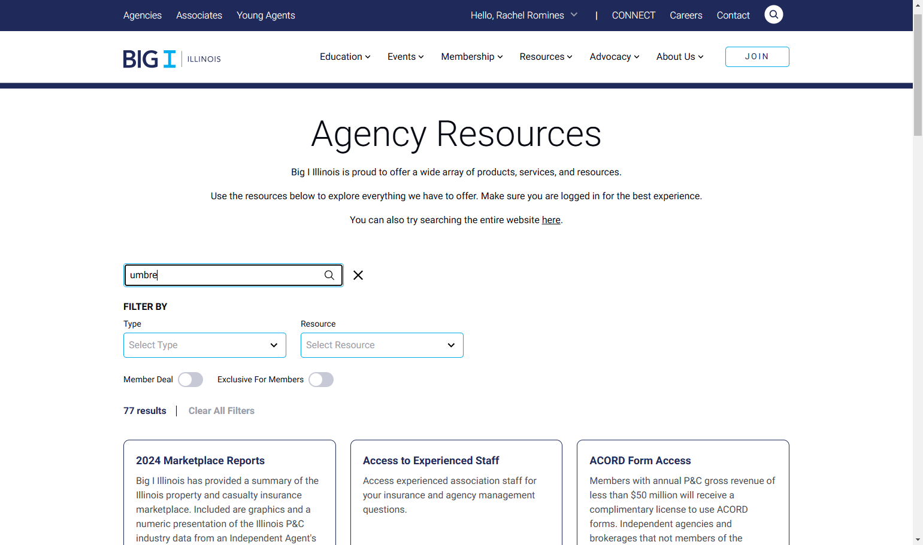Image resolution: width=923 pixels, height=545 pixels.
Task: Open the Select Resource dropdown
Action: coord(382,345)
